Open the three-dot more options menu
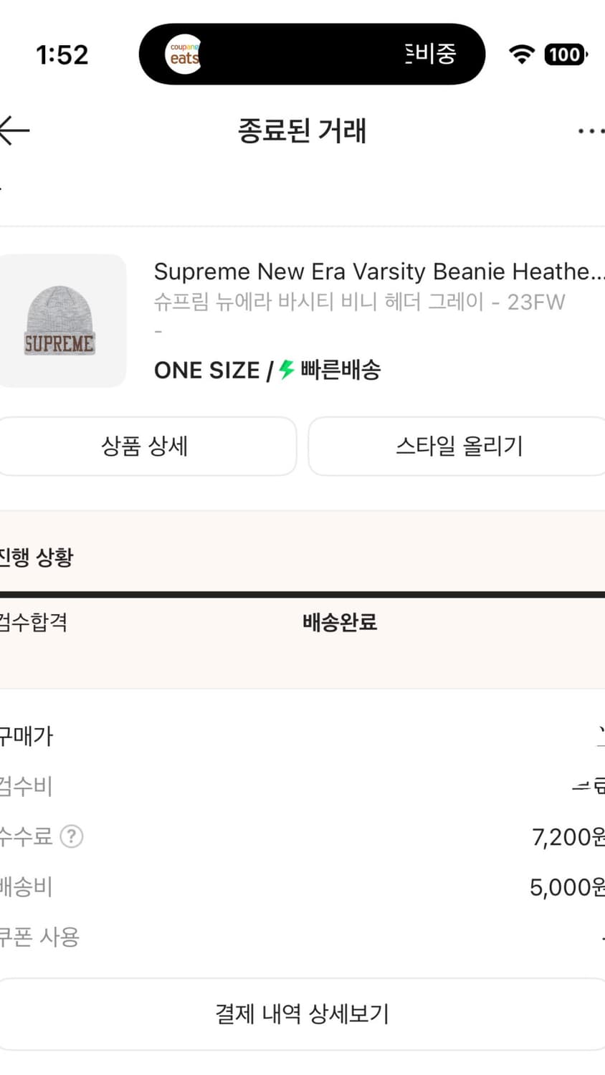Screen dimensions: 605x1075 pyautogui.click(x=590, y=131)
